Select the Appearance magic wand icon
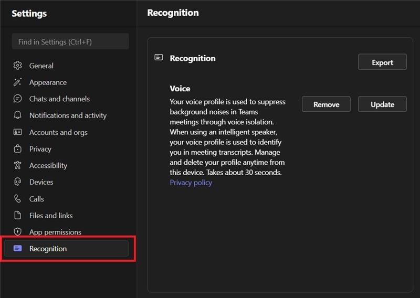Viewport: 420px width, 298px height. [x=18, y=82]
